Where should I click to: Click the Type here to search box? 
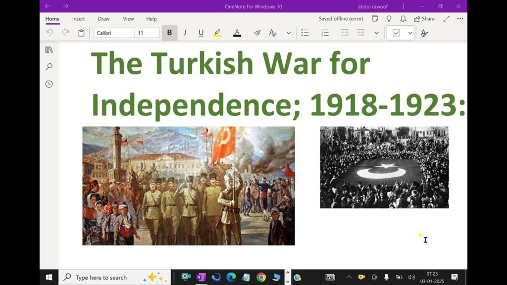(115, 277)
